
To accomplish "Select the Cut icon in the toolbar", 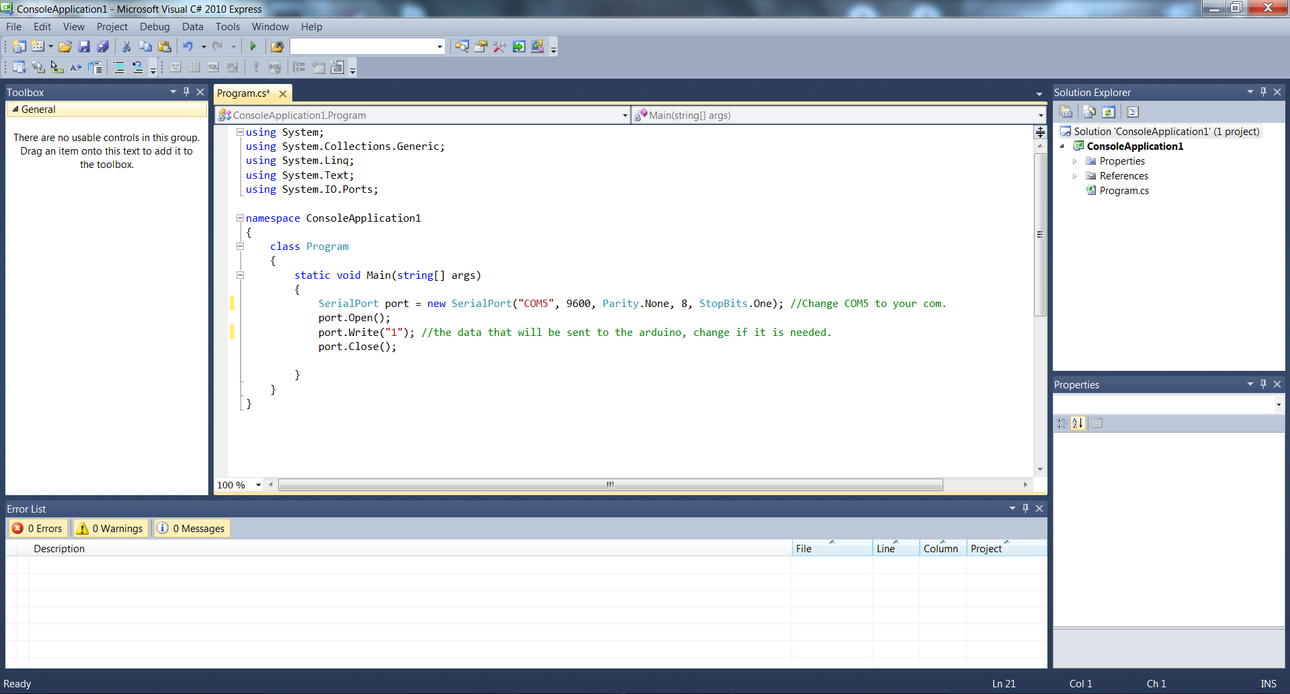I will pyautogui.click(x=126, y=46).
